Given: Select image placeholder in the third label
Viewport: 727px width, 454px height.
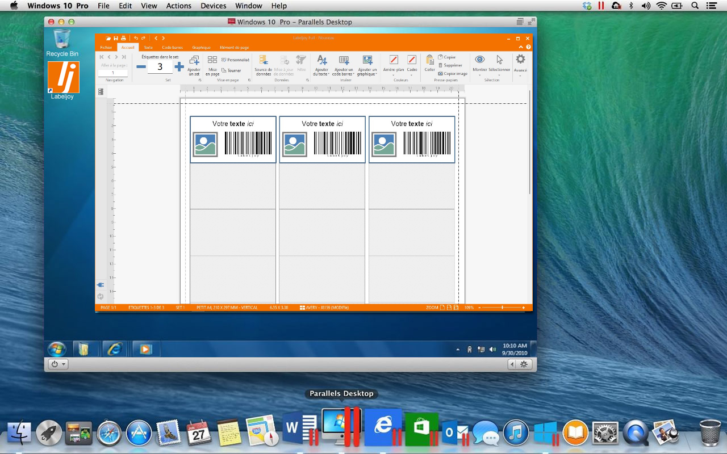Looking at the screenshot, I should tap(384, 145).
